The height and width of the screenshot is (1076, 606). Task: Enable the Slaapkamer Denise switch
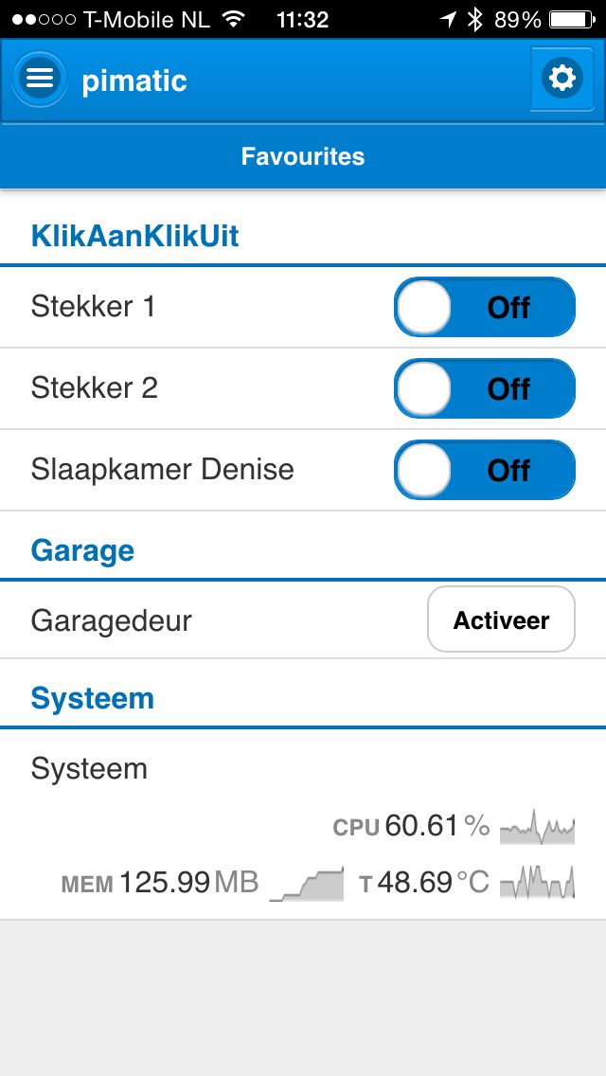pos(484,470)
